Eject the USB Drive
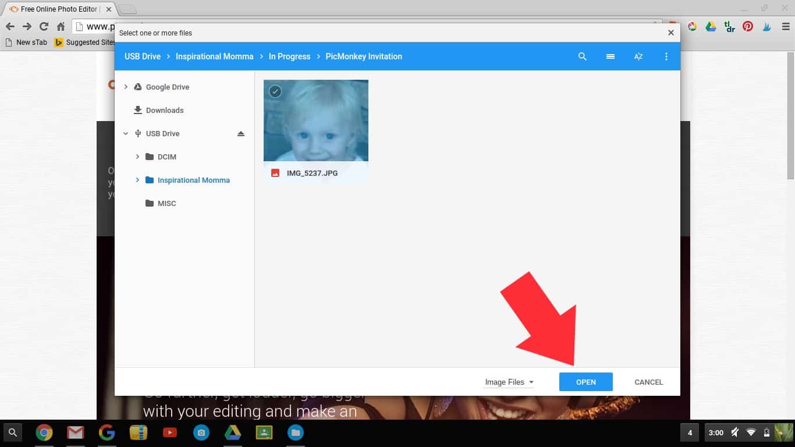 241,134
